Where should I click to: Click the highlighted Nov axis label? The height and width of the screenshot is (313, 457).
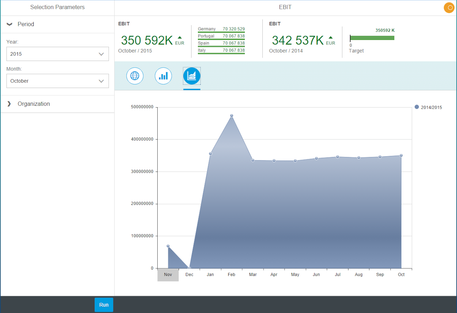point(168,275)
